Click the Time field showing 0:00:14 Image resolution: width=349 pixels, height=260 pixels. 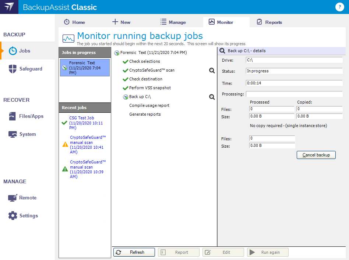click(x=294, y=83)
